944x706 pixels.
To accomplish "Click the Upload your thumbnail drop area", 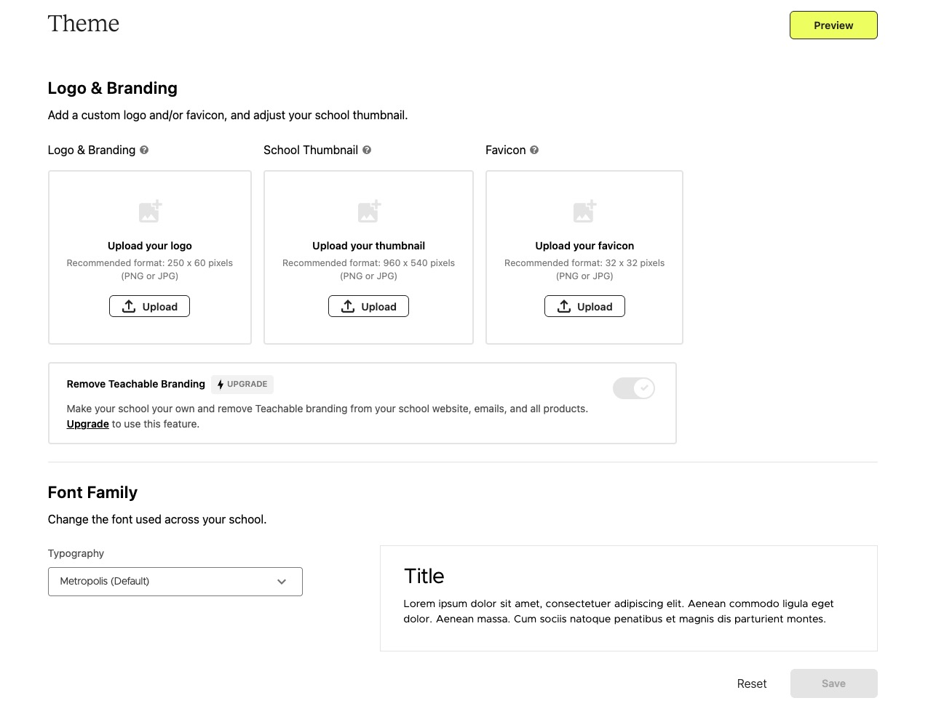I will [368, 257].
